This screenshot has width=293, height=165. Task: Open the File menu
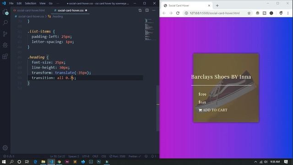tap(11, 3)
